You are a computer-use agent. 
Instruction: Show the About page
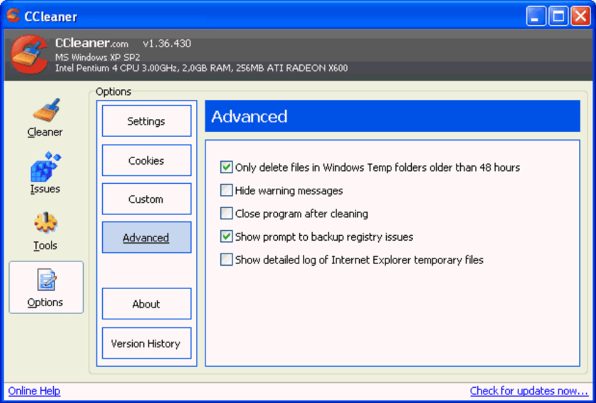click(x=146, y=304)
